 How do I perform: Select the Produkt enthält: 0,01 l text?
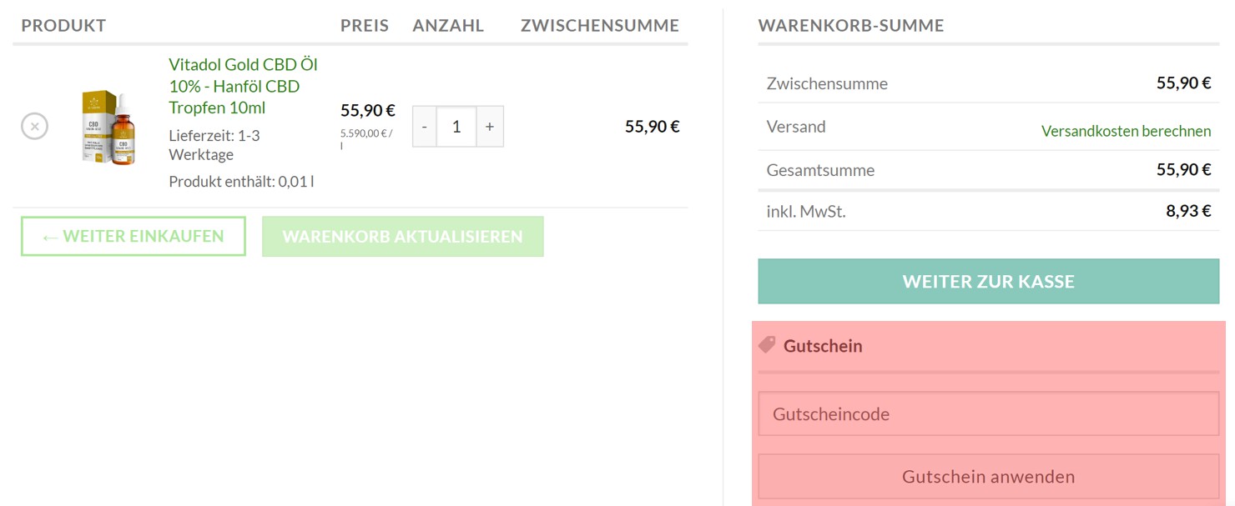click(241, 181)
